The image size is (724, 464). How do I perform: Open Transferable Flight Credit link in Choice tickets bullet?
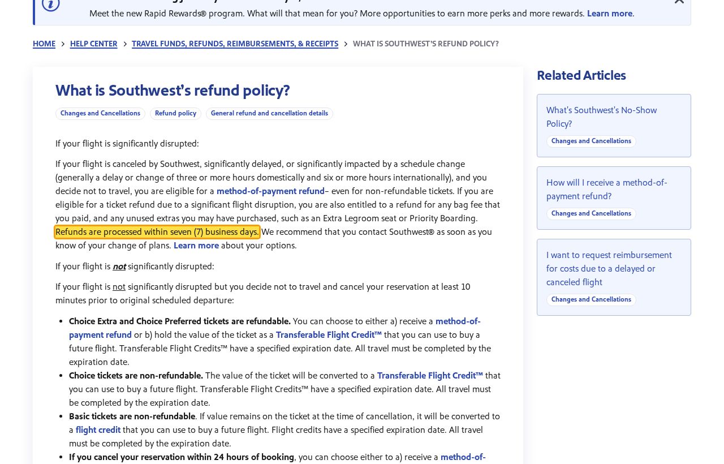click(430, 376)
